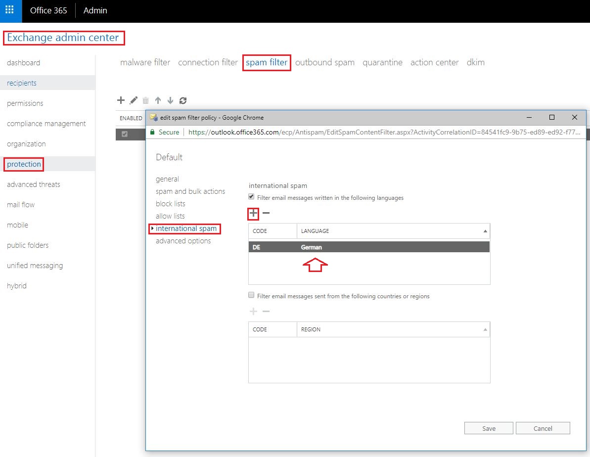Open the connection filter tab
This screenshot has height=457, width=590.
pyautogui.click(x=208, y=62)
